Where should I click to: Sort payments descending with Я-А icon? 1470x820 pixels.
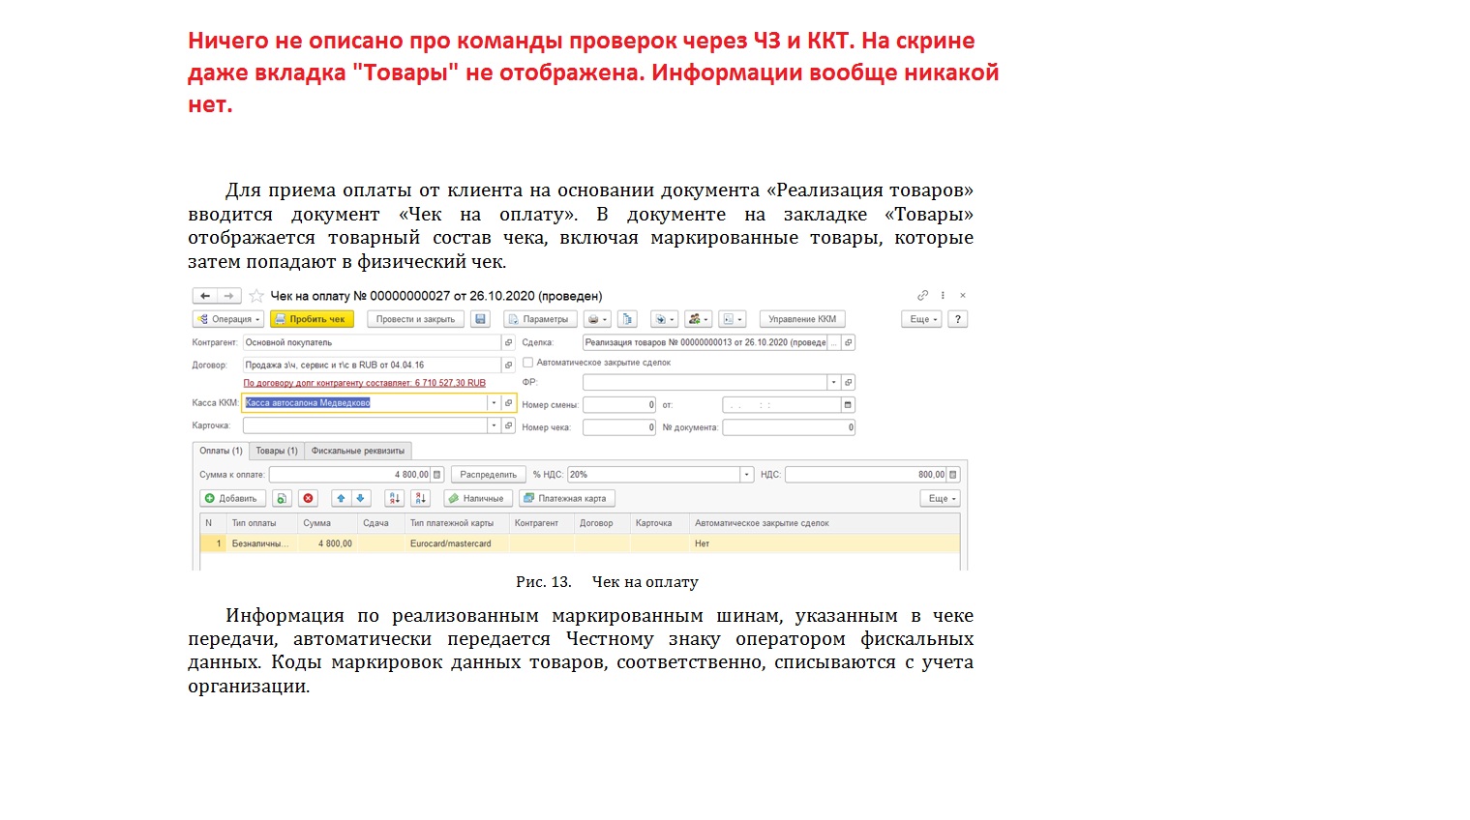point(420,499)
